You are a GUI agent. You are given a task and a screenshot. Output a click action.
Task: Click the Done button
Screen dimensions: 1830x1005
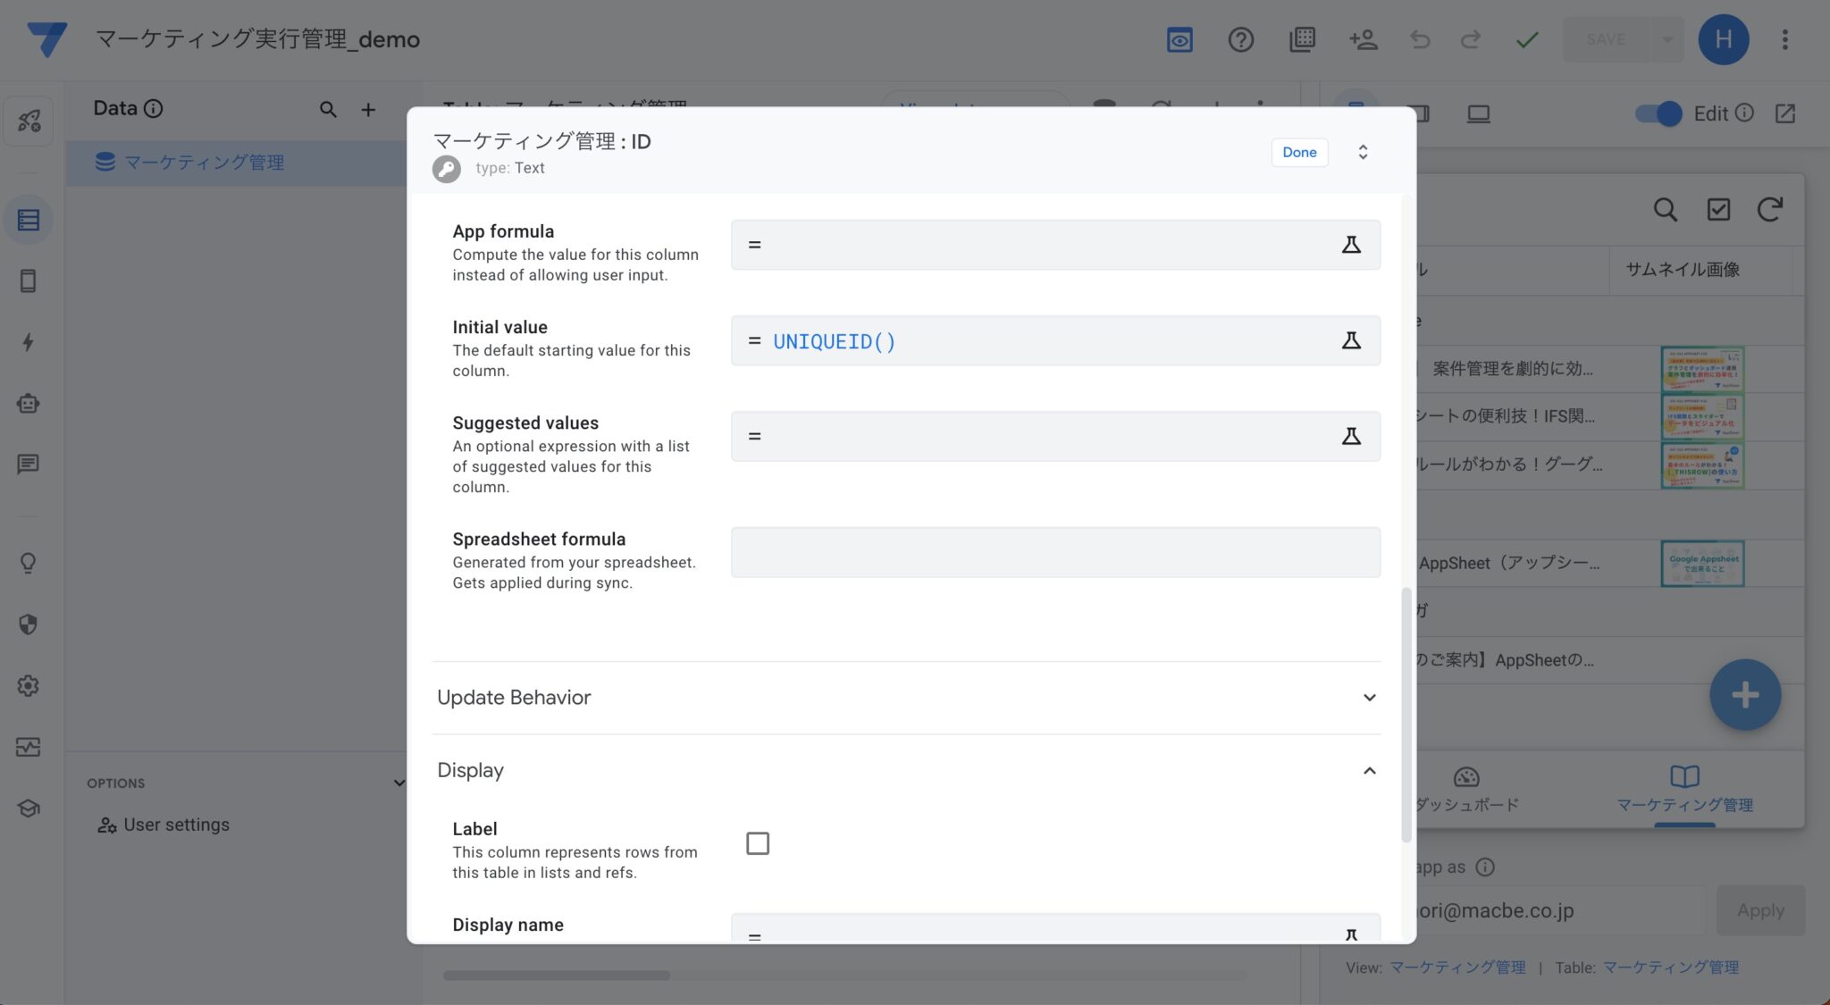pos(1299,152)
